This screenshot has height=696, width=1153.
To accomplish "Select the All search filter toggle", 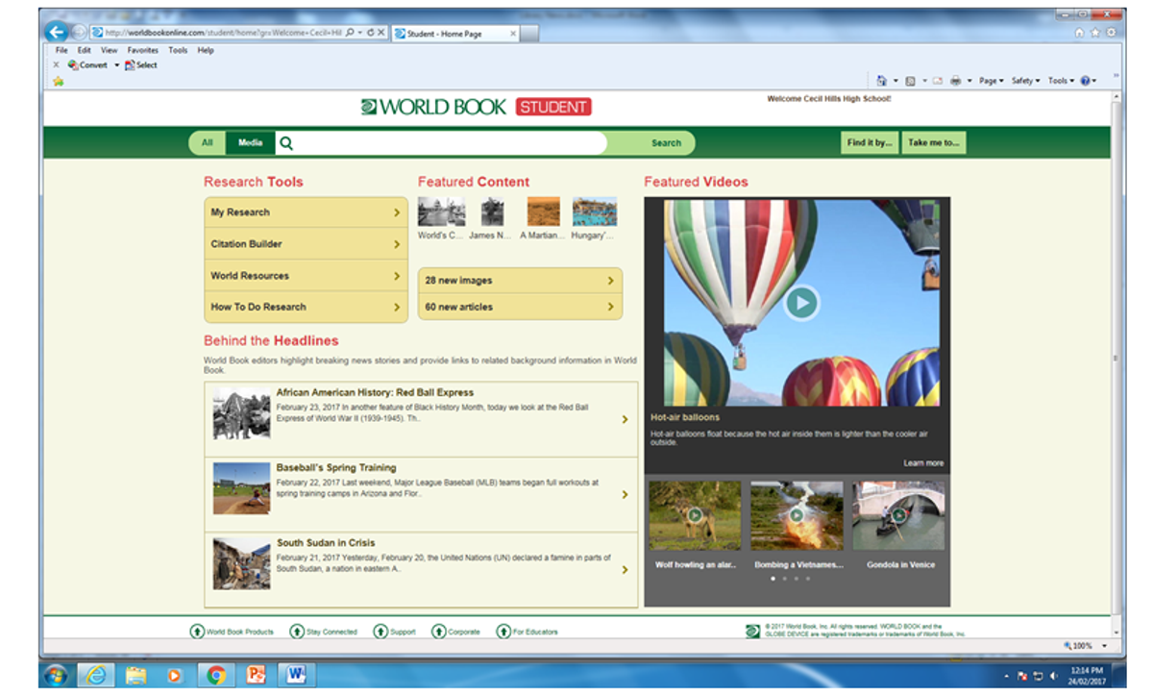I will (207, 143).
